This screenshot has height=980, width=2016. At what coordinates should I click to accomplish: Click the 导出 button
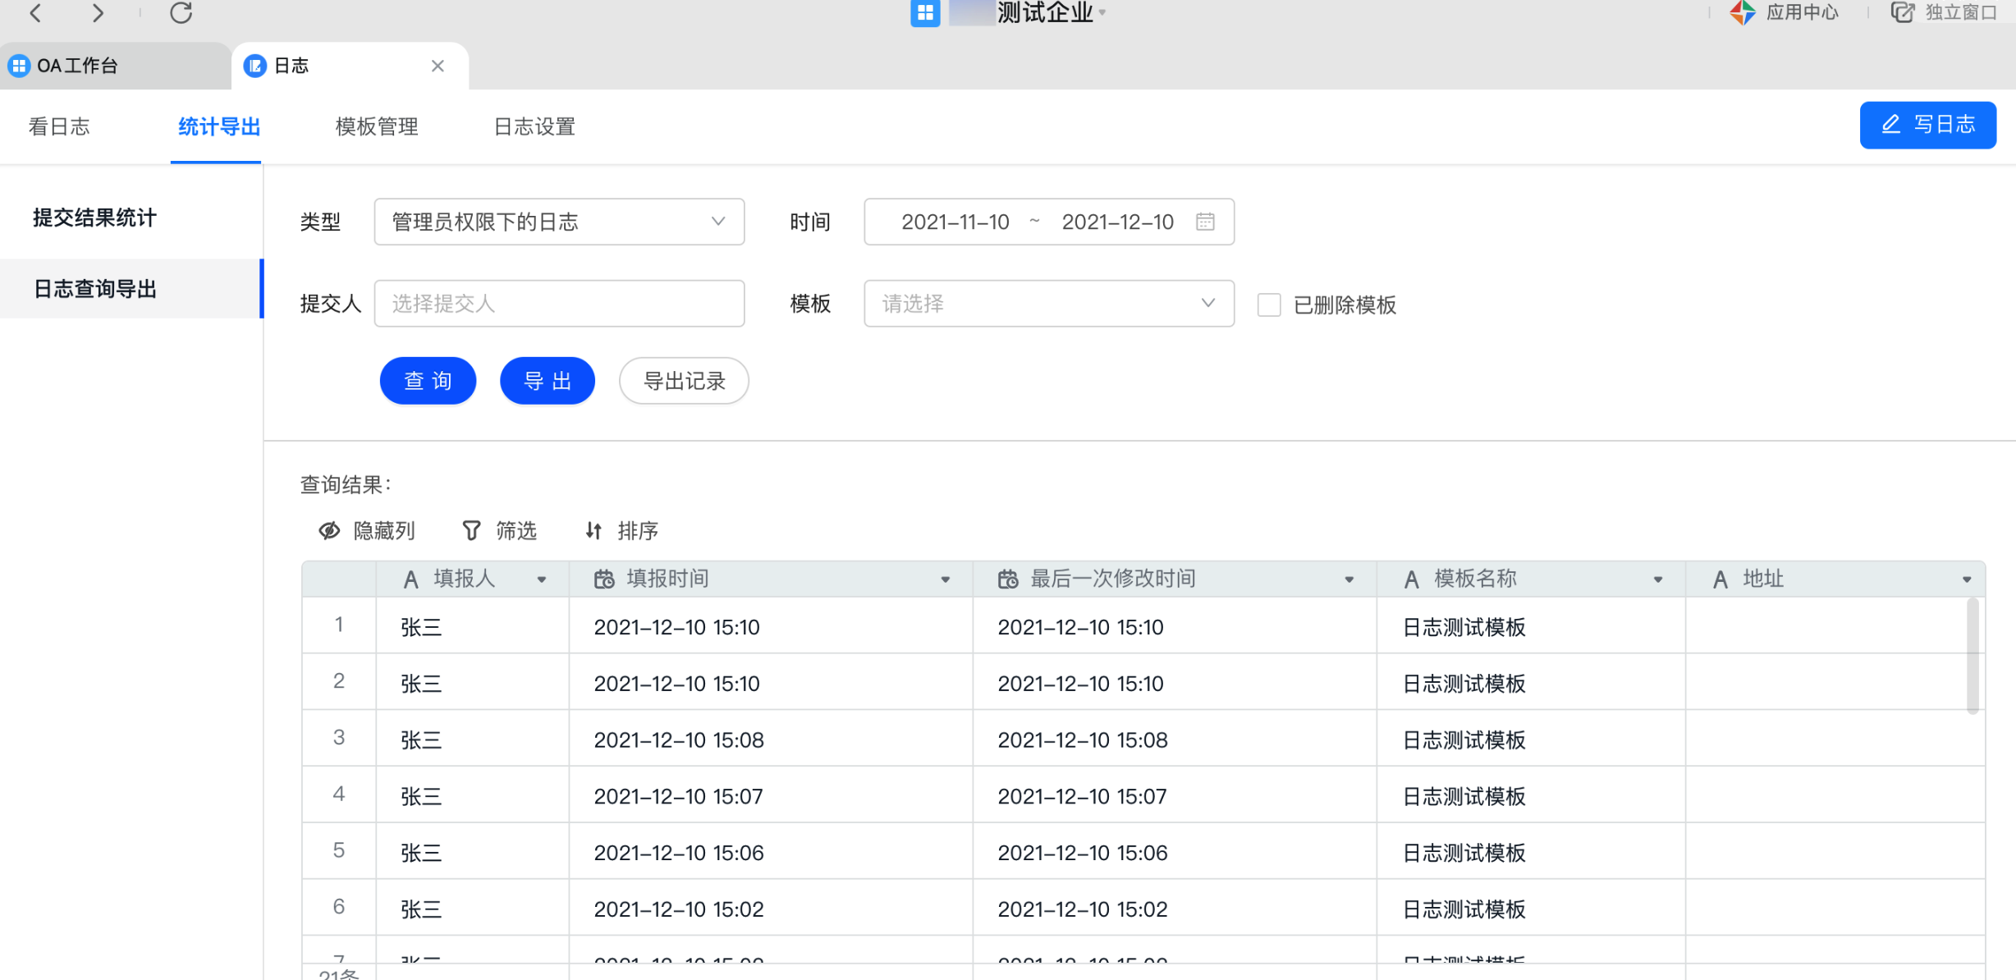(x=548, y=381)
